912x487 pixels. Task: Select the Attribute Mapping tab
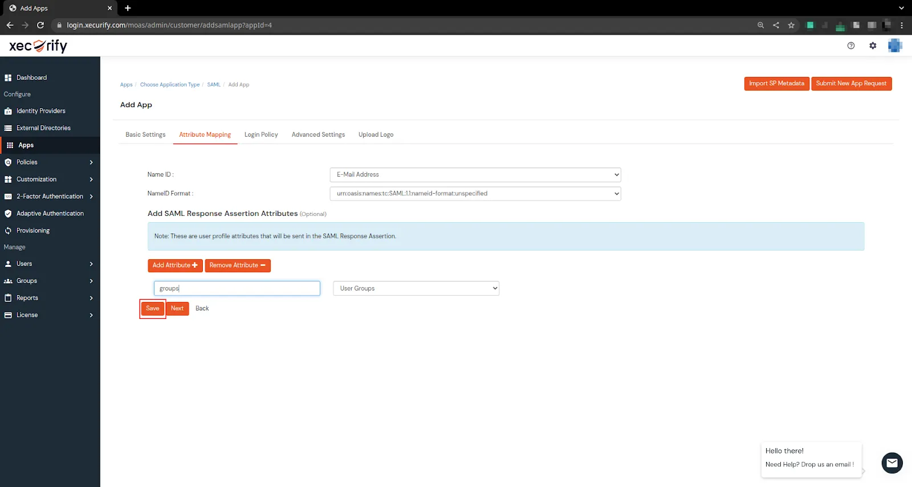205,135
